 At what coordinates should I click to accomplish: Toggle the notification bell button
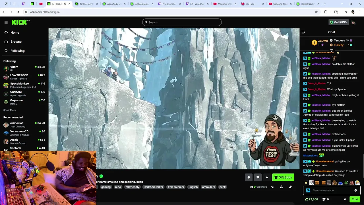click(249, 177)
